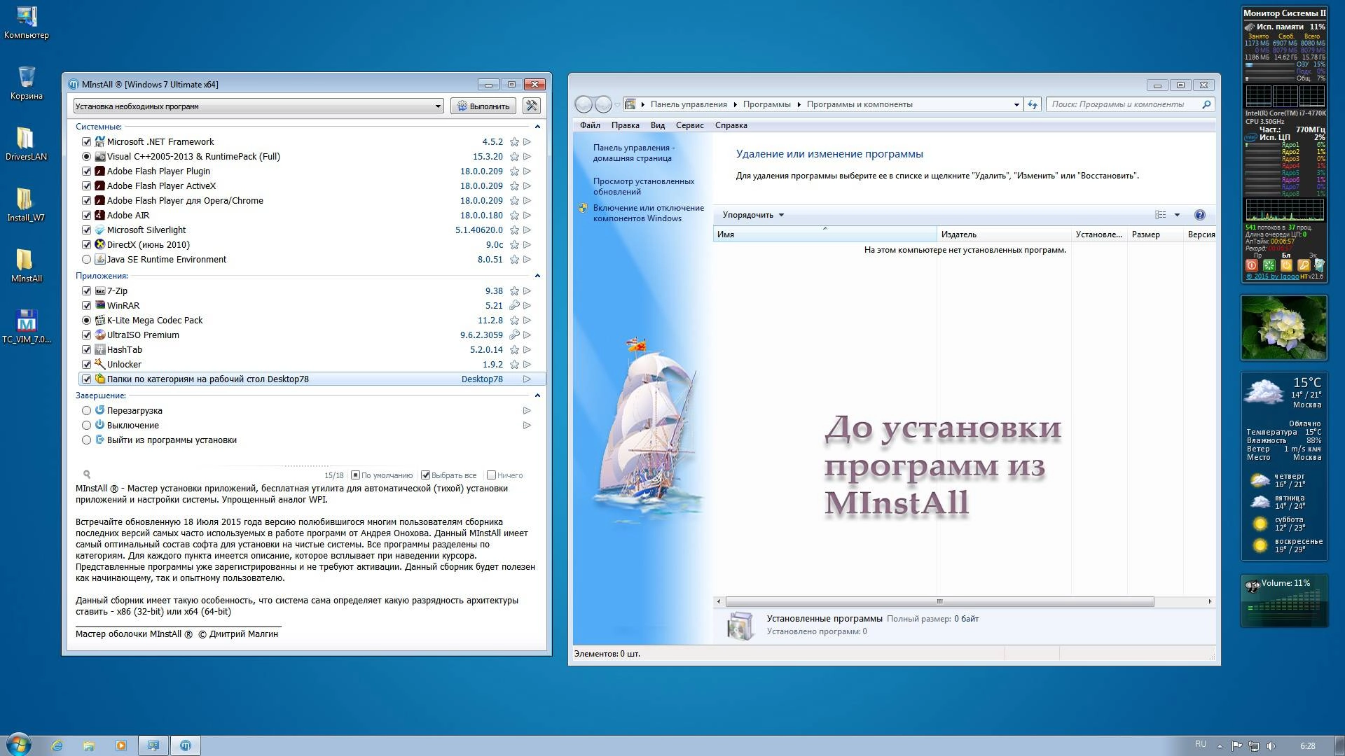The width and height of the screenshot is (1345, 756).
Task: Open MInstAll settings wrench icon
Action: pyautogui.click(x=532, y=106)
